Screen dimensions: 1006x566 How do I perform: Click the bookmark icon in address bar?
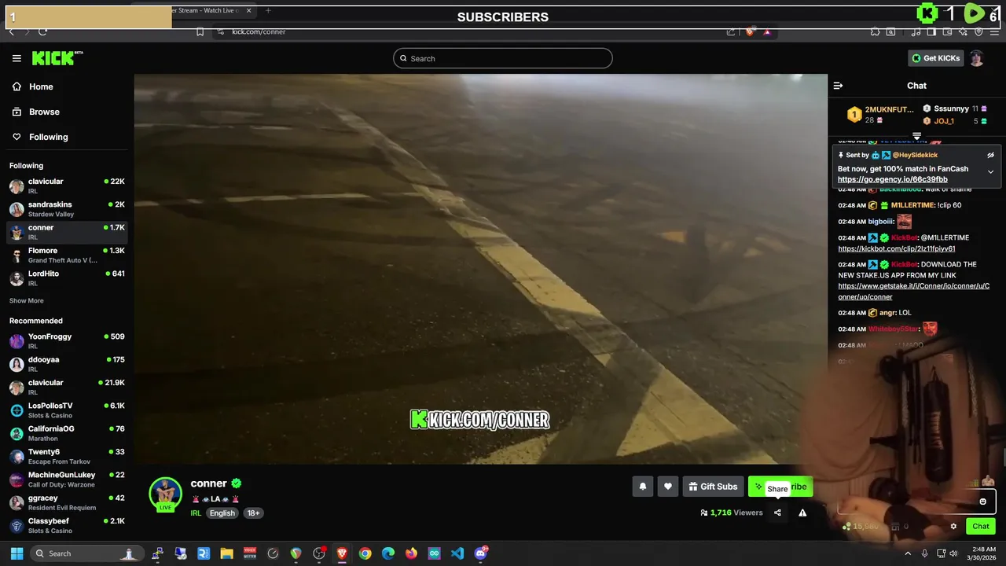point(200,31)
